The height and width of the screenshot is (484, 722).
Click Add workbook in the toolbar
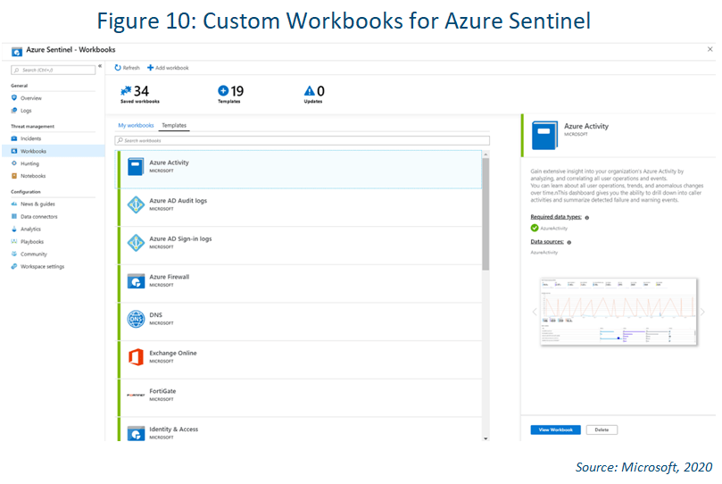168,68
